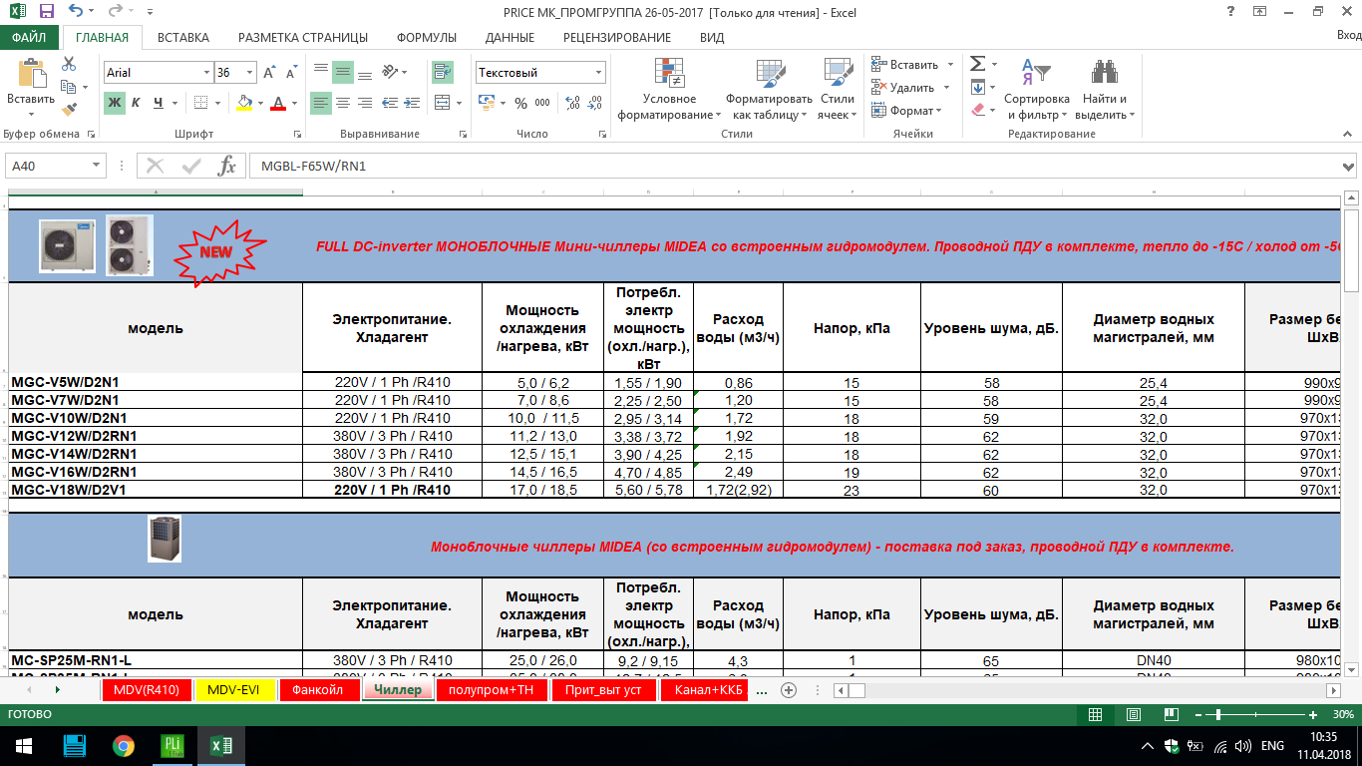Decrease indent in alignment group
Image resolution: width=1362 pixels, height=766 pixels.
tap(391, 103)
